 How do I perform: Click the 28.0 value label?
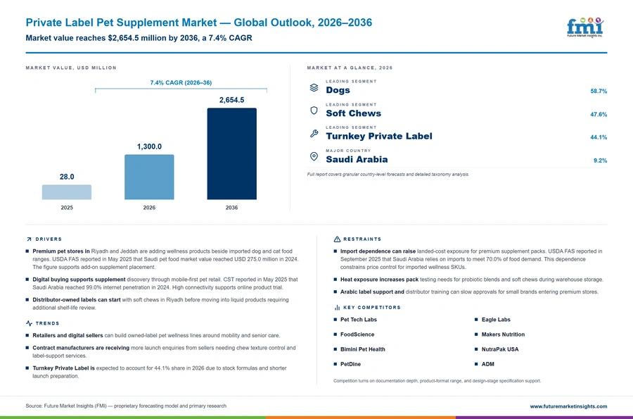tap(67, 177)
